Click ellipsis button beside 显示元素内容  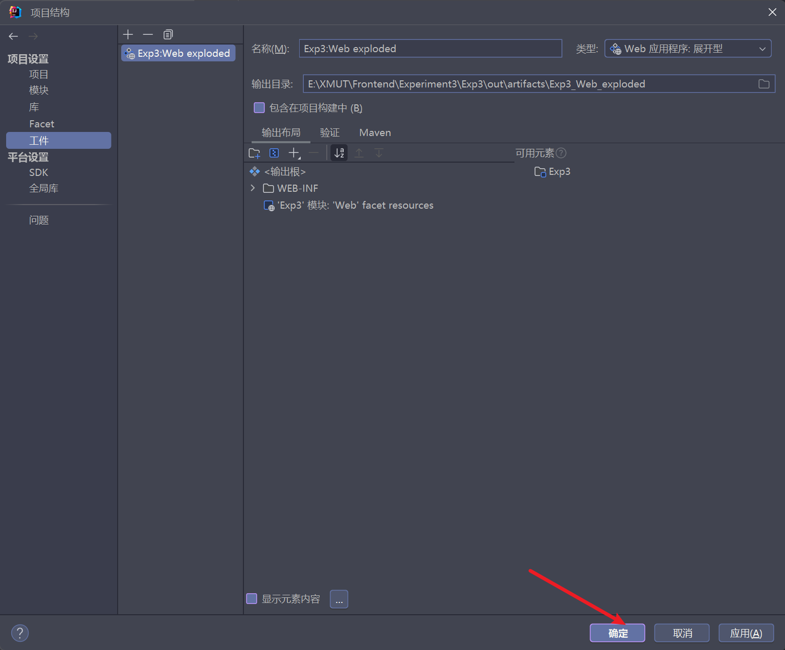pos(339,599)
